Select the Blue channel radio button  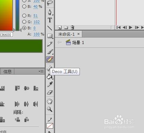[24, 28]
